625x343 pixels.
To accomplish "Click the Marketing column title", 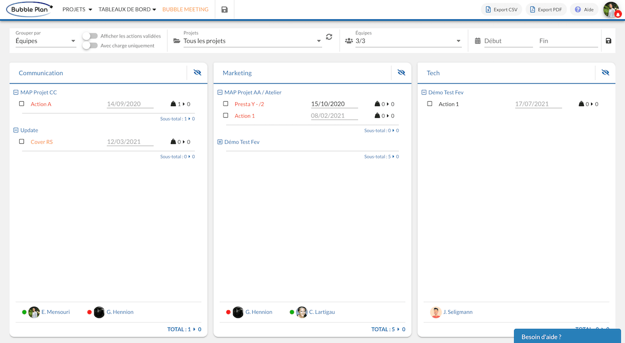I will (237, 73).
